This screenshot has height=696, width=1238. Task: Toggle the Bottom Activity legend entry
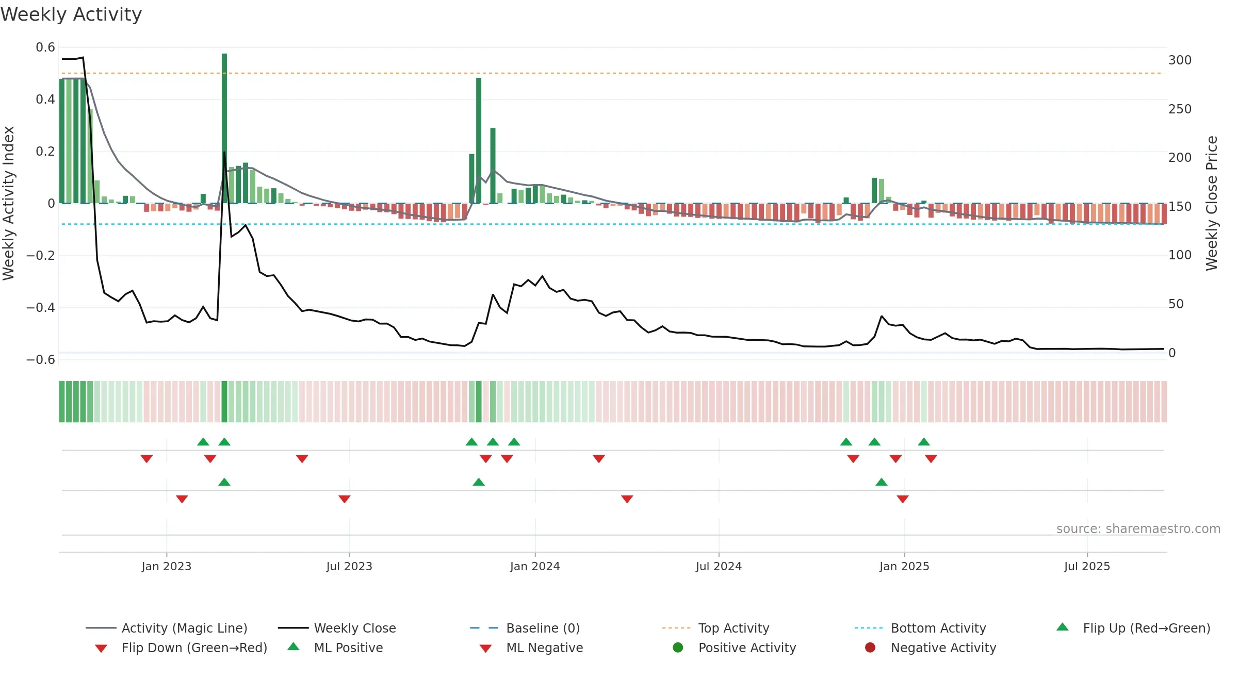(920, 628)
